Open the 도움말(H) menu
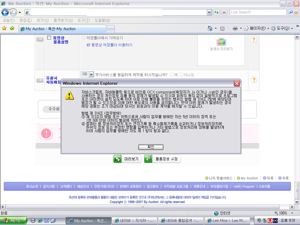The image size is (300, 225). 102,20
